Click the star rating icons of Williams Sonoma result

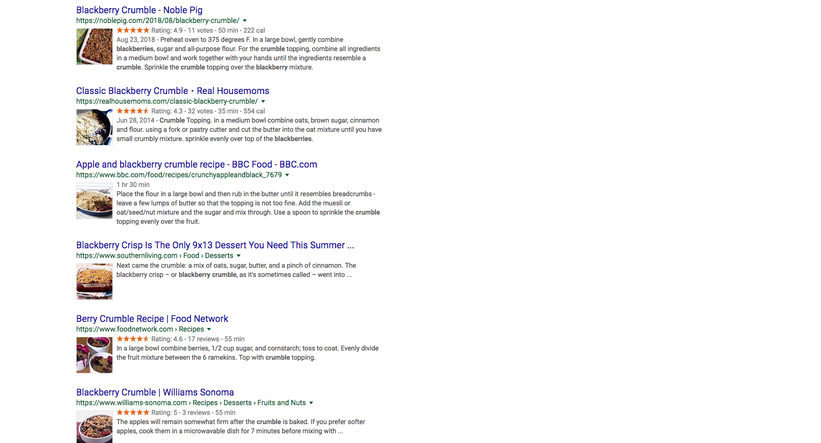pos(133,412)
